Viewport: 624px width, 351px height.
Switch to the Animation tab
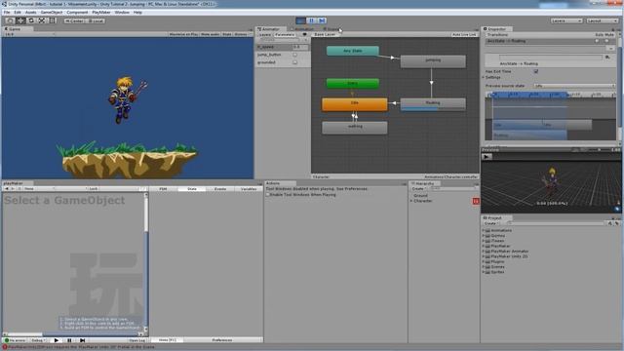(302, 29)
